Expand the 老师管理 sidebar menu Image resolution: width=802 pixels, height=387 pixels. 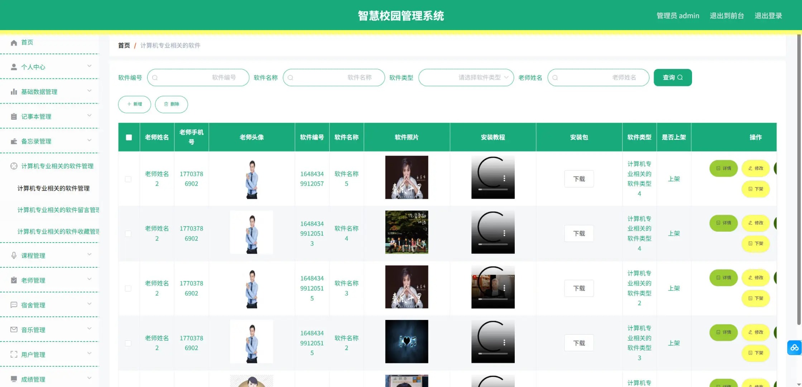pos(49,280)
